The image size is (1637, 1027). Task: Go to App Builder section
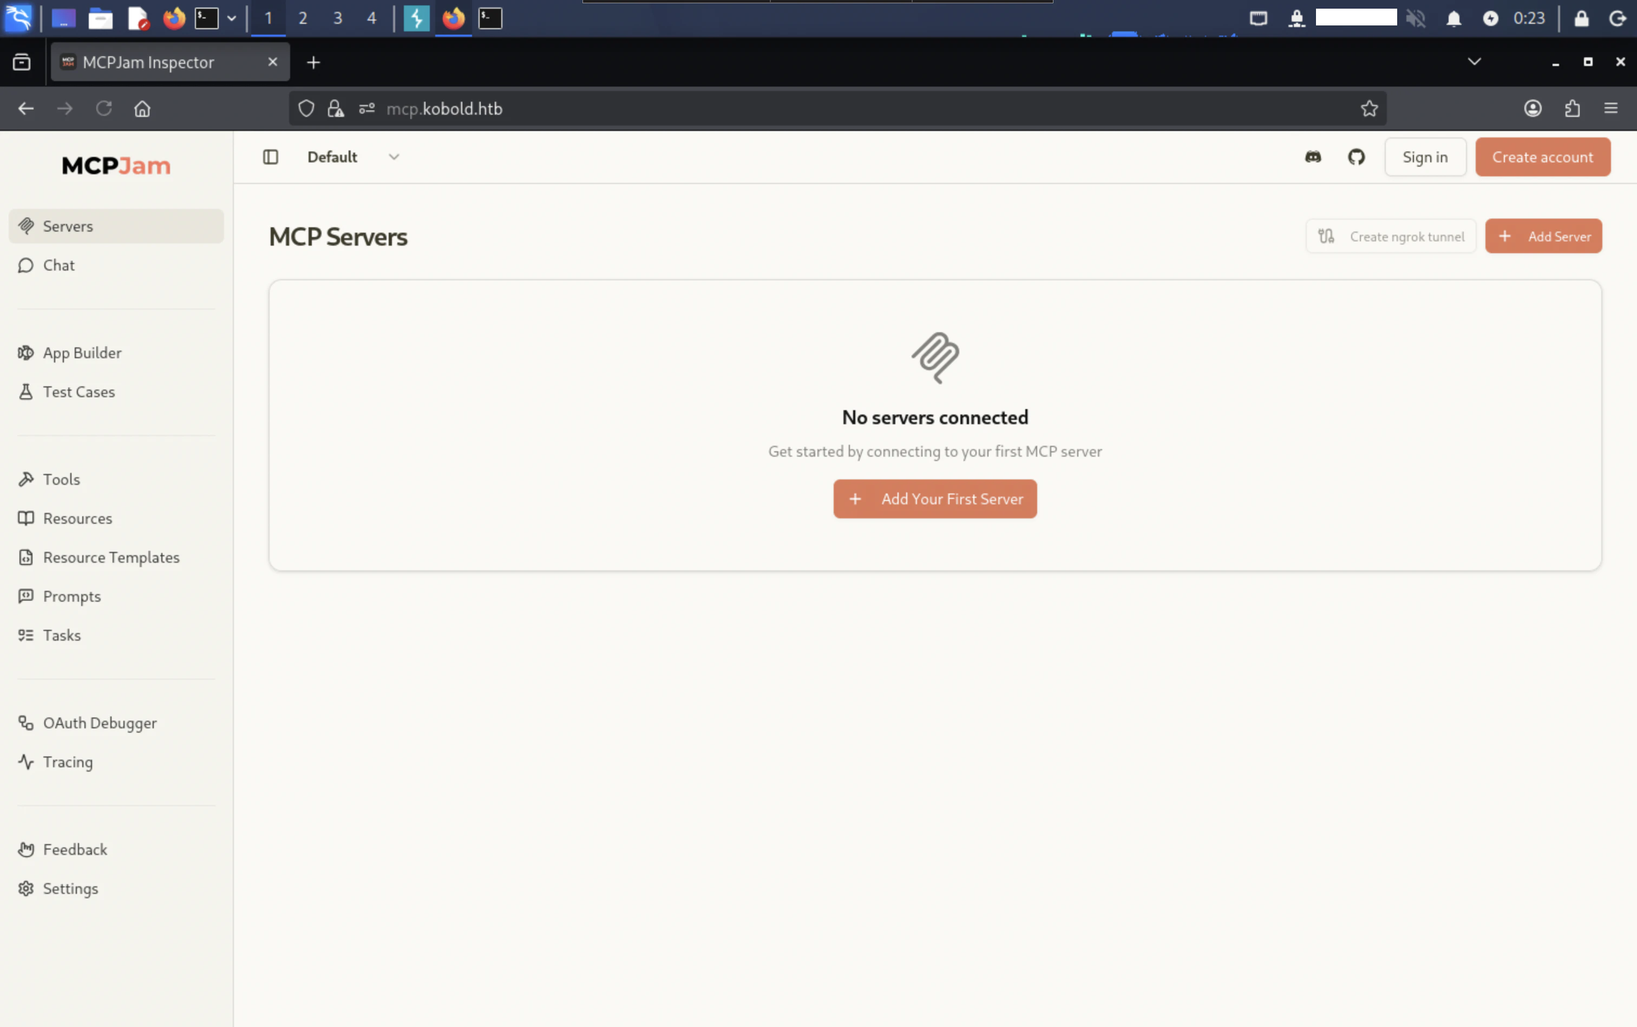116,353
